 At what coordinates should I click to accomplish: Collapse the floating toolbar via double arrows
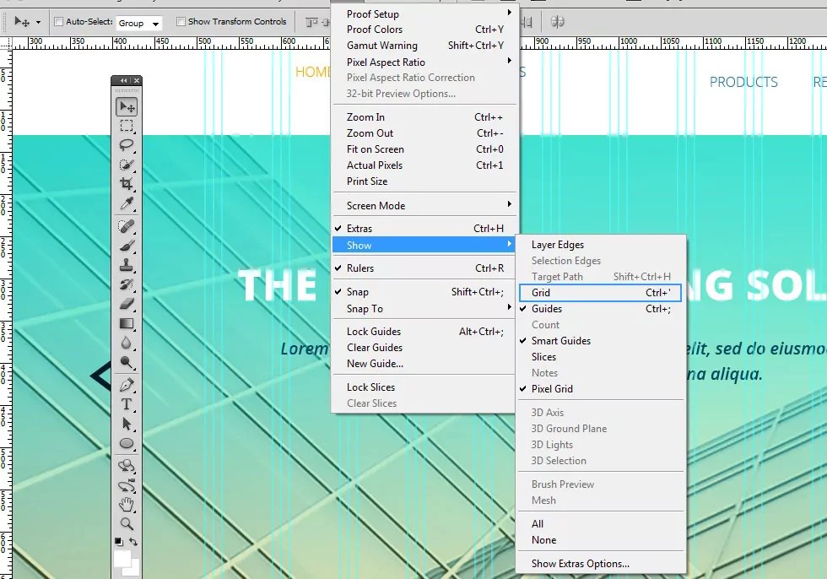[x=122, y=78]
